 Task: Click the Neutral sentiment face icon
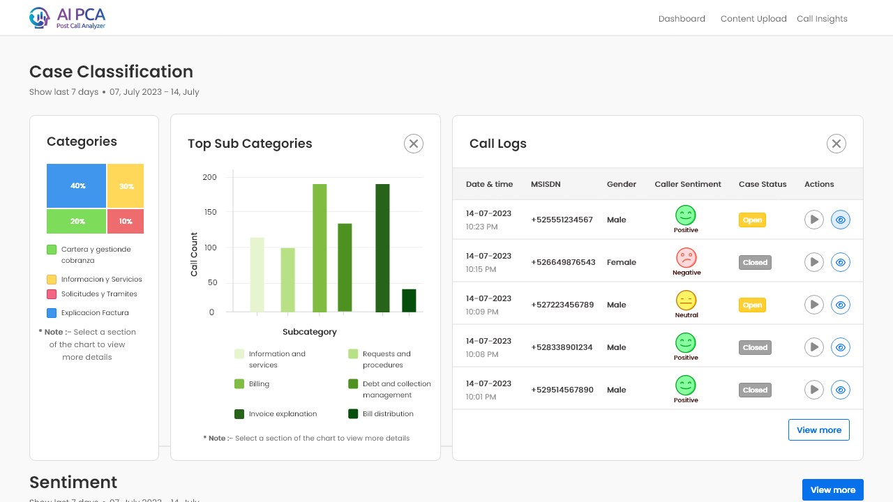point(686,301)
